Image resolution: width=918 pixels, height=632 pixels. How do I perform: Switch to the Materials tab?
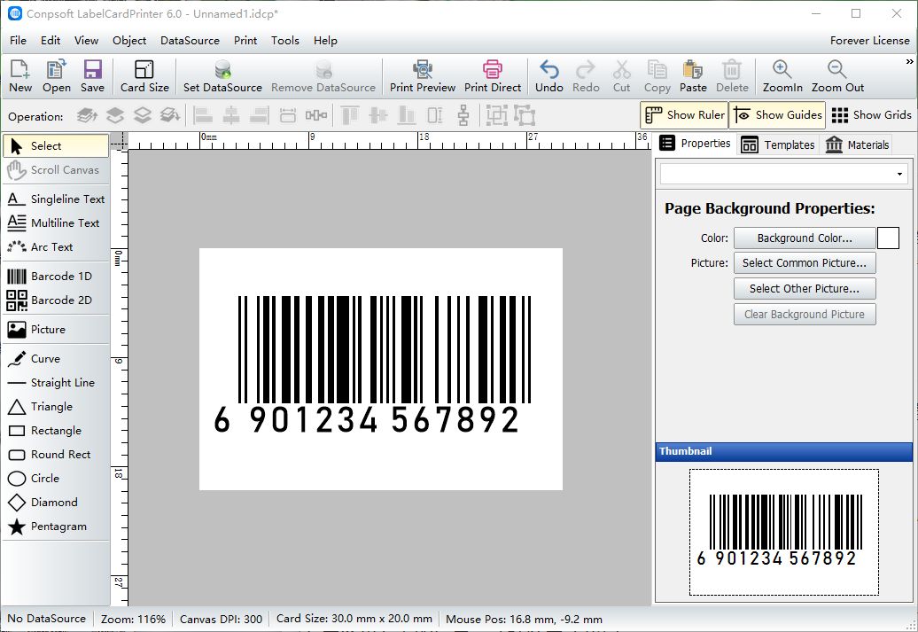tap(857, 144)
